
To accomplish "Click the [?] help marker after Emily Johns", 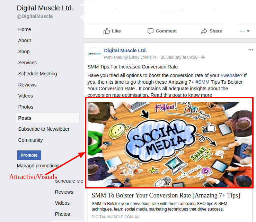I will 155,57.
